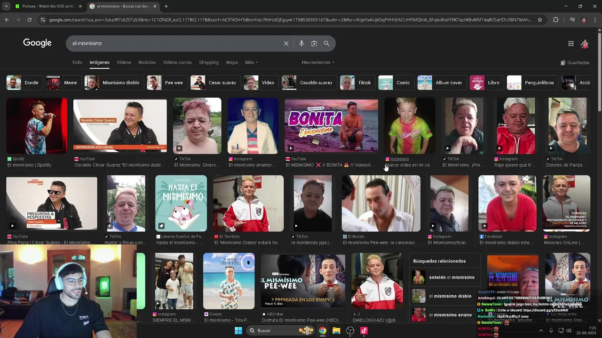The width and height of the screenshot is (602, 338).
Task: Bookmark this page with the star
Action: click(540, 20)
